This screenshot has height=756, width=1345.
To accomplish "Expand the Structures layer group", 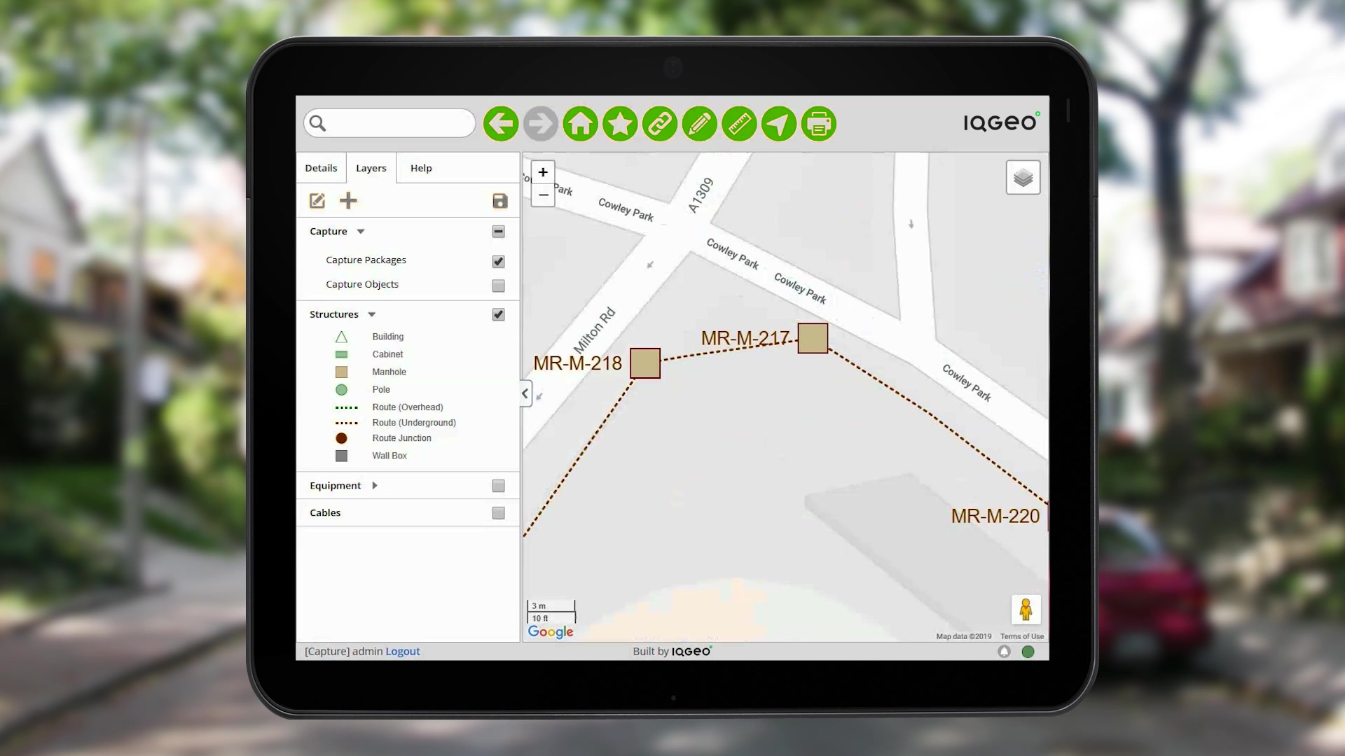I will click(x=371, y=314).
